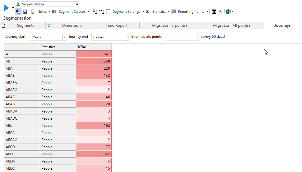Click the remove segment minus icon
Viewport: 302px width, 172px height.
click(x=102, y=12)
